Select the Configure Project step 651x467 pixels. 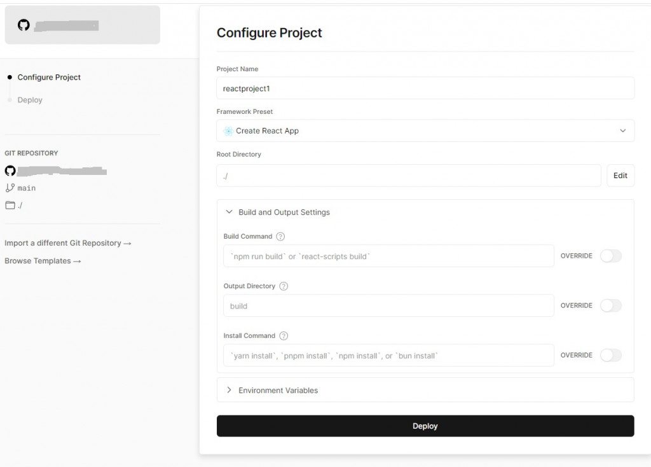pos(49,77)
